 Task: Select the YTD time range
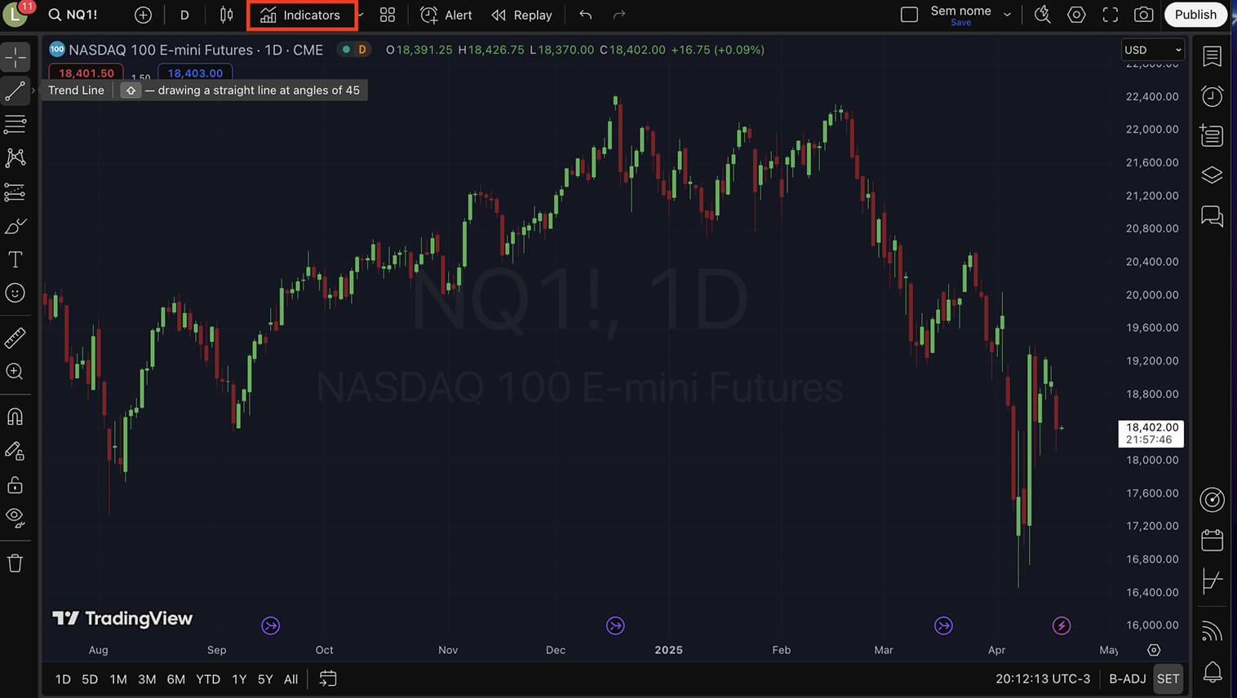(208, 679)
